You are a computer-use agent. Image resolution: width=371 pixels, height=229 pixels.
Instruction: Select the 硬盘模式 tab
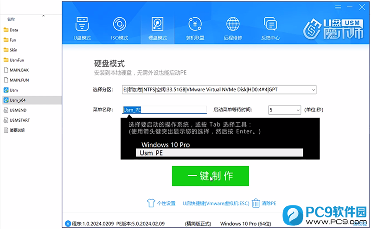coord(157,29)
